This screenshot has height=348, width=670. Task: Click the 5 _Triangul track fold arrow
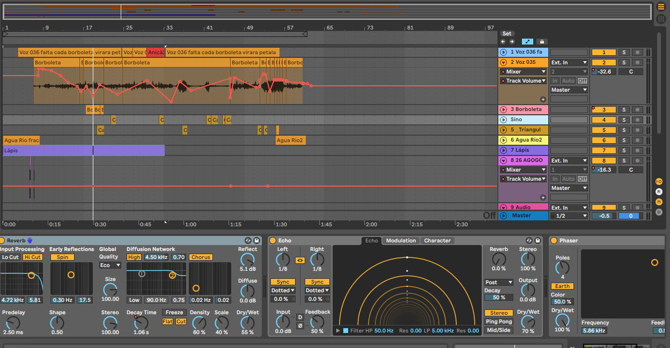click(x=503, y=130)
